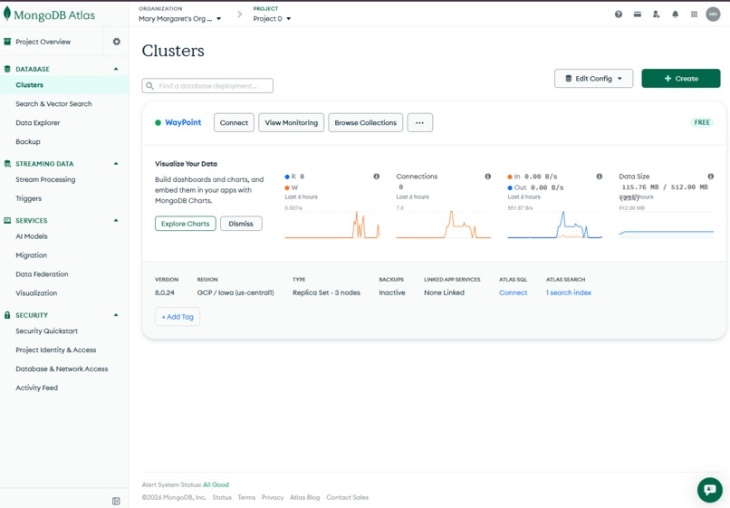Image resolution: width=730 pixels, height=508 pixels.
Task: Click the Services section icon
Action: click(x=7, y=221)
